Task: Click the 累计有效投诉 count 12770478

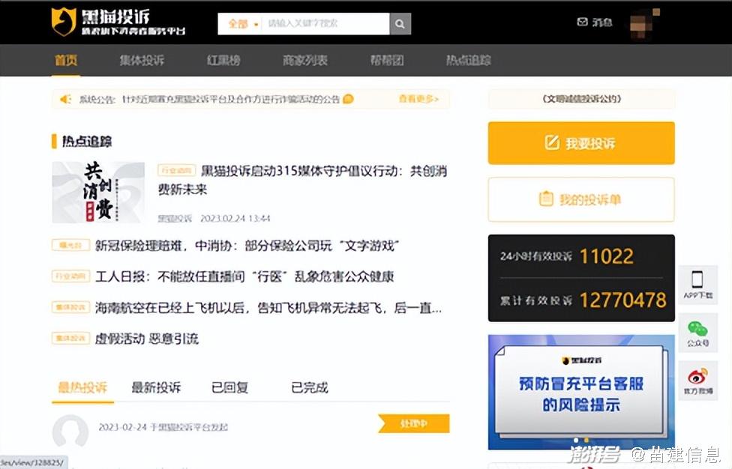Action: [623, 300]
